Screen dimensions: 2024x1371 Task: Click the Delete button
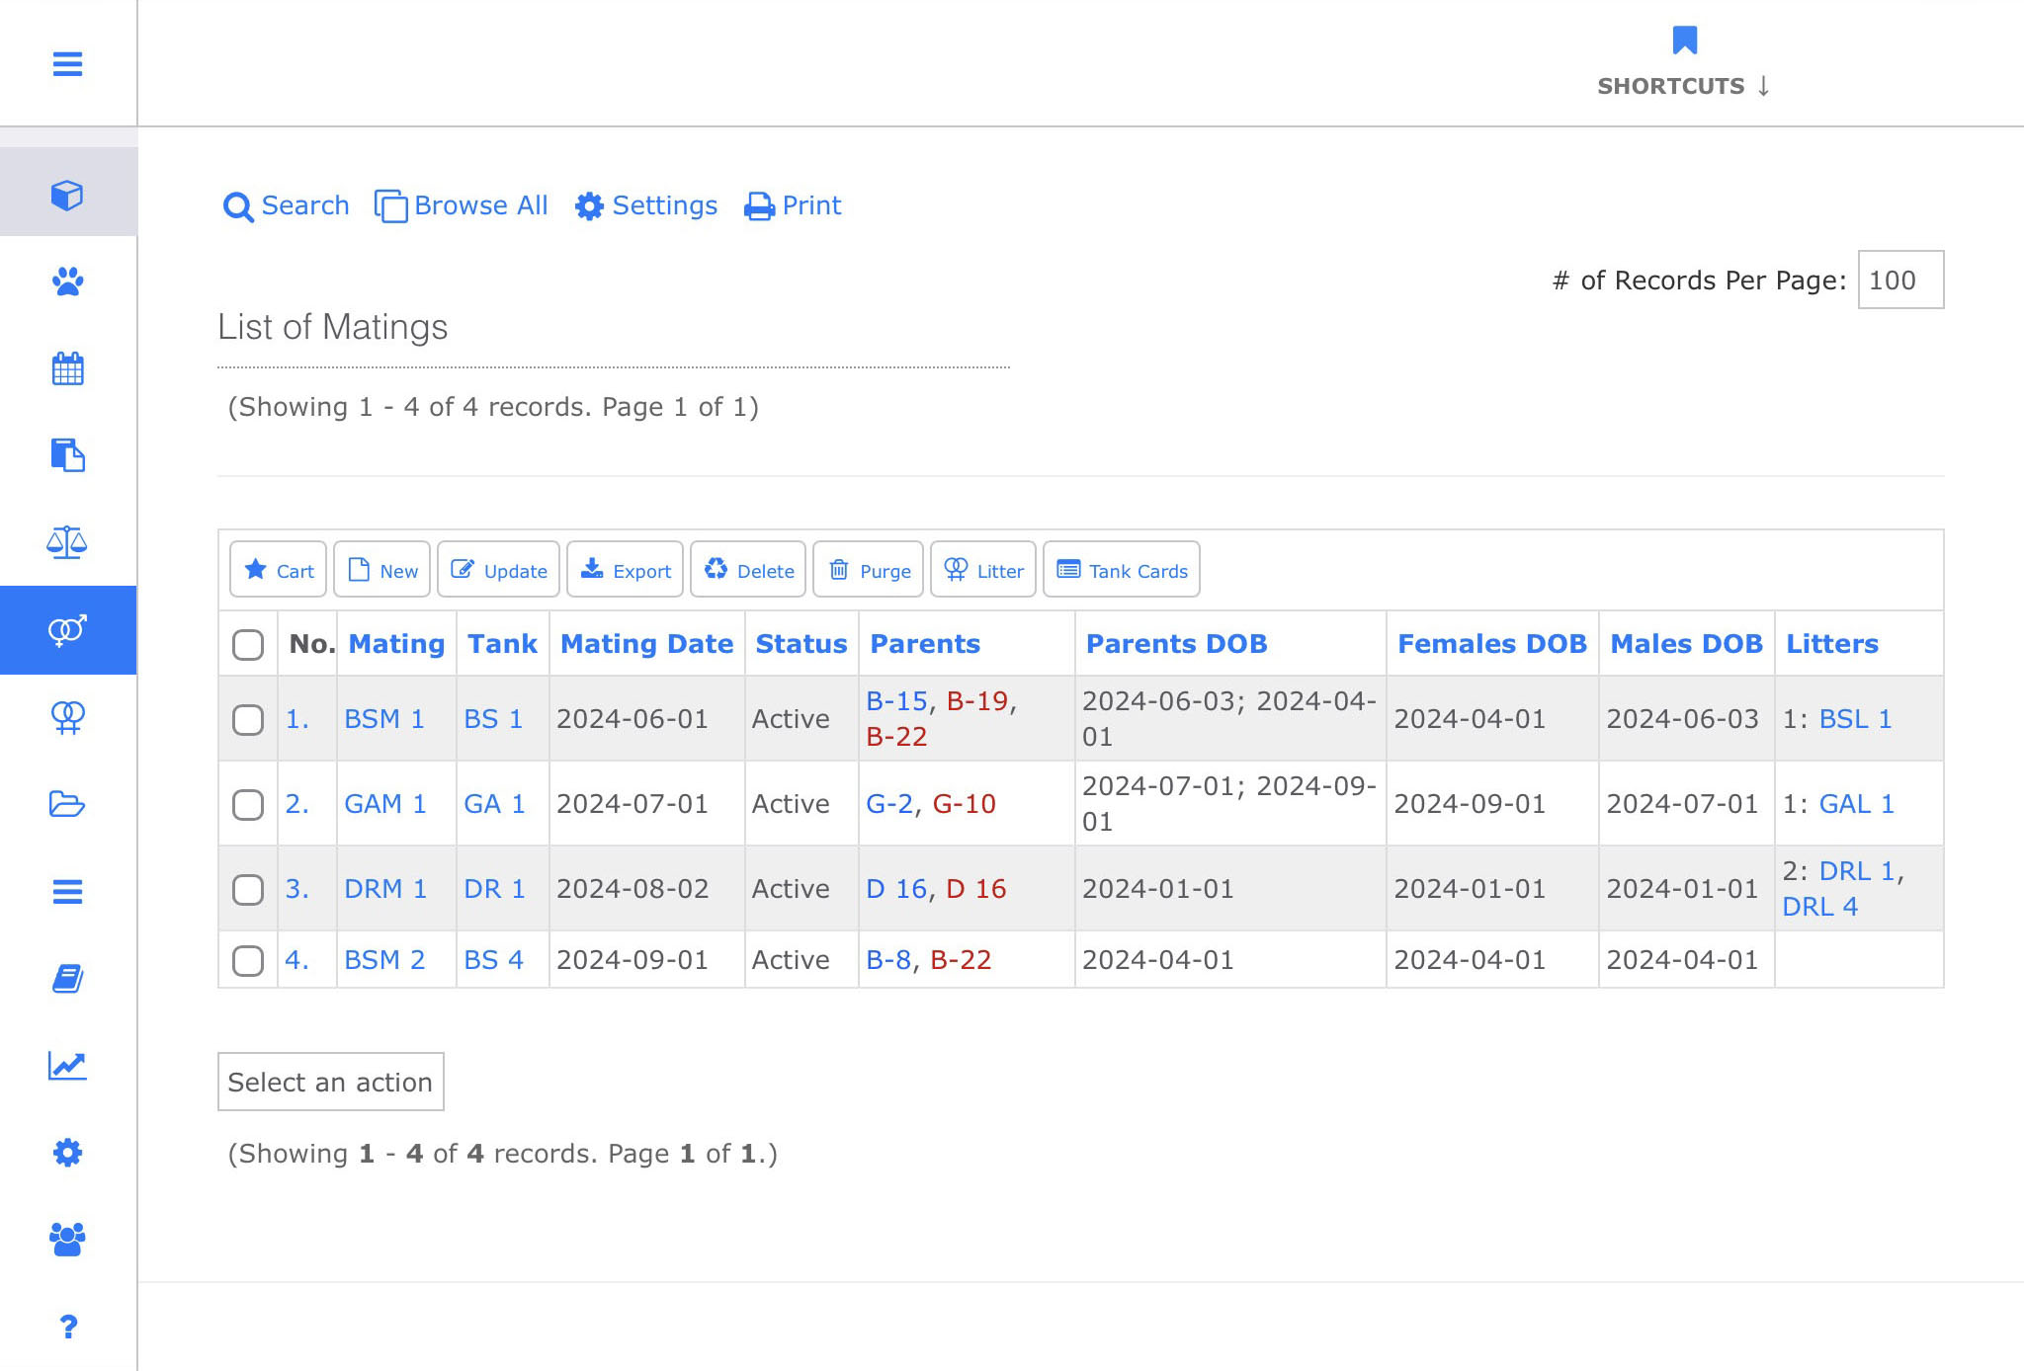point(748,570)
